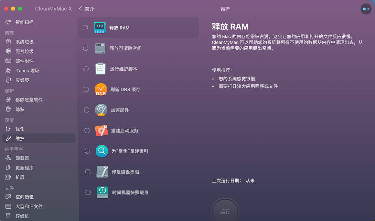Click the 碎纸机 icon
375x221 pixels.
[8, 216]
